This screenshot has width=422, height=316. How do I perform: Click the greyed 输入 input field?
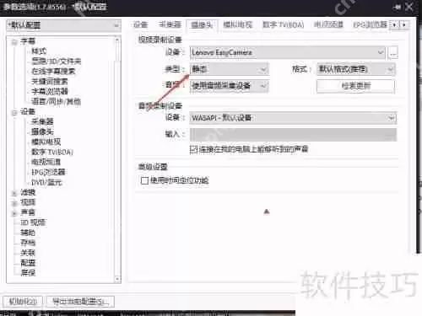[293, 135]
